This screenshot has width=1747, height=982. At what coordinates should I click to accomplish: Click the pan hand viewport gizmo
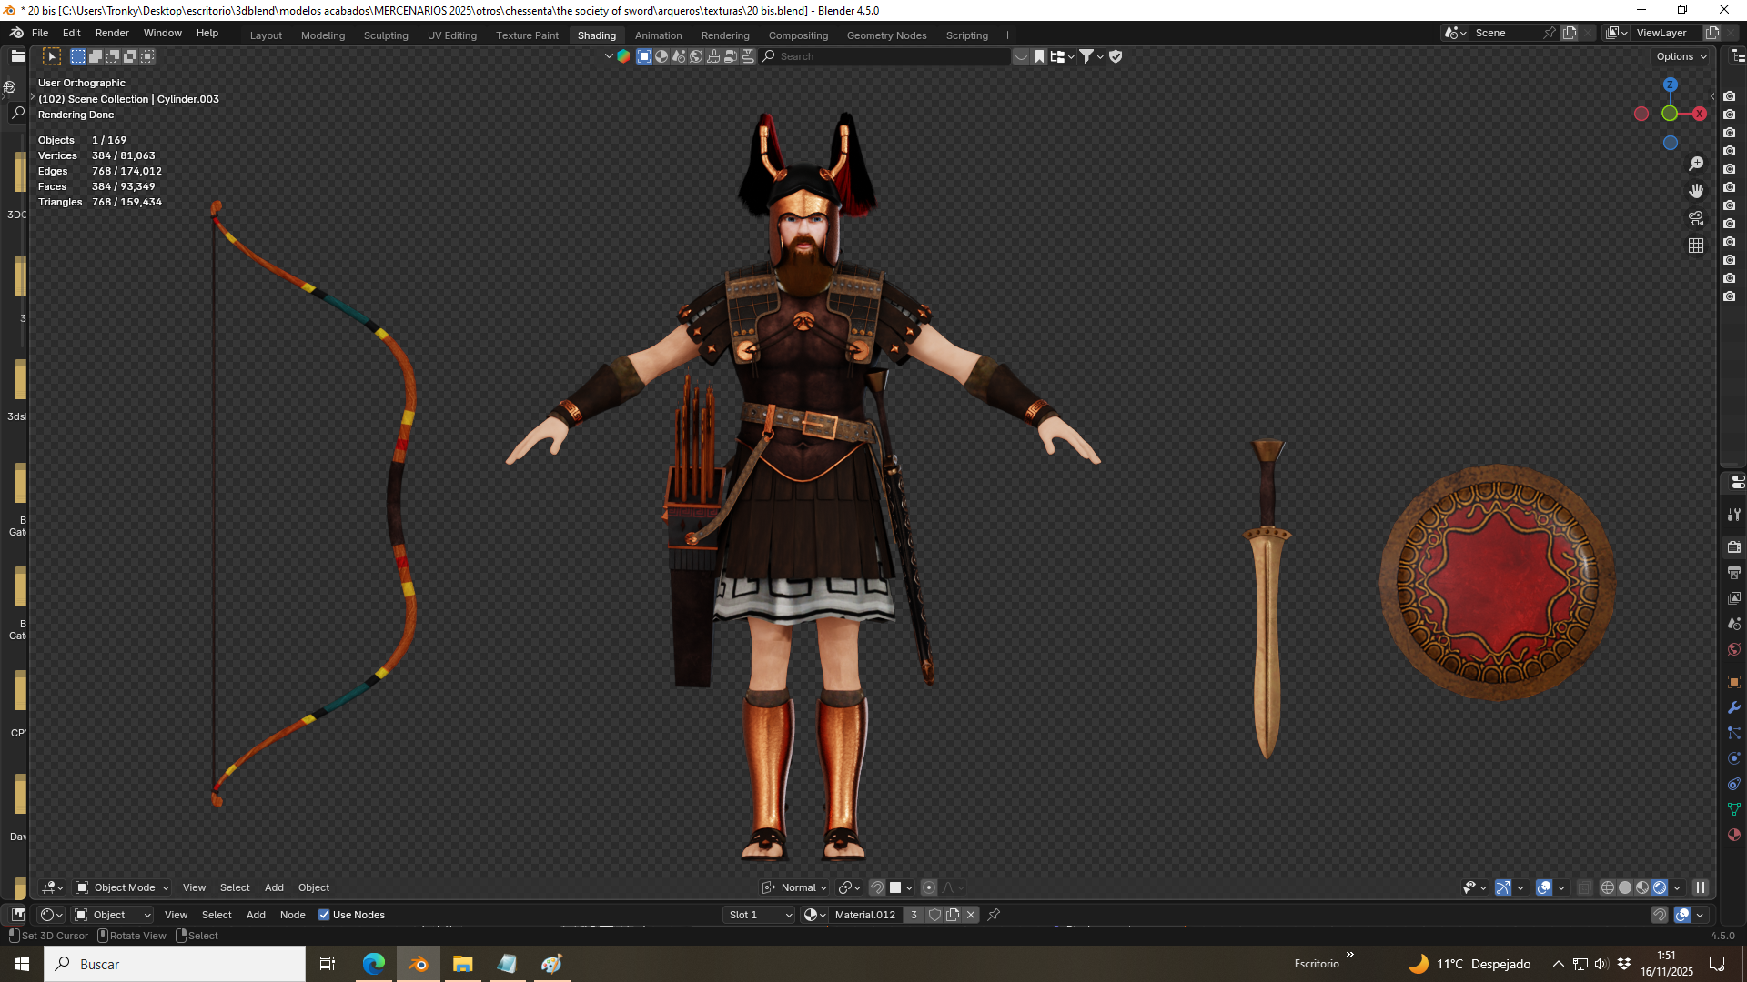[x=1696, y=191]
